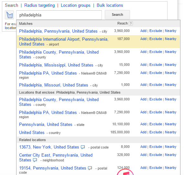Add Philadelphia, Pennsylvania city location
Image resolution: width=184 pixels, height=175 pixels.
[x=143, y=31]
